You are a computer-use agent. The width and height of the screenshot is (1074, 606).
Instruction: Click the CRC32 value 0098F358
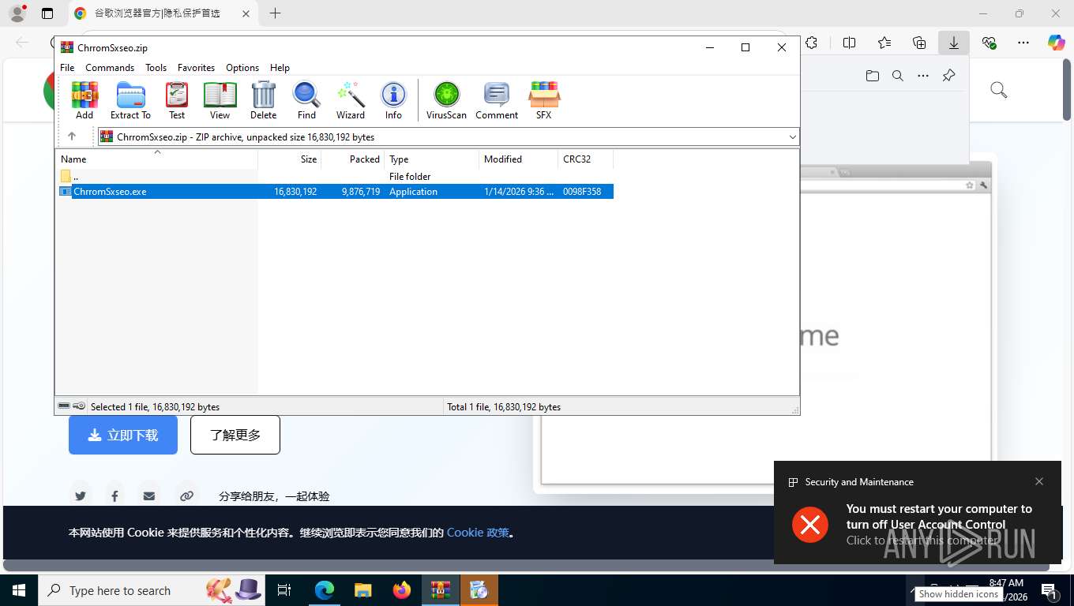(582, 192)
